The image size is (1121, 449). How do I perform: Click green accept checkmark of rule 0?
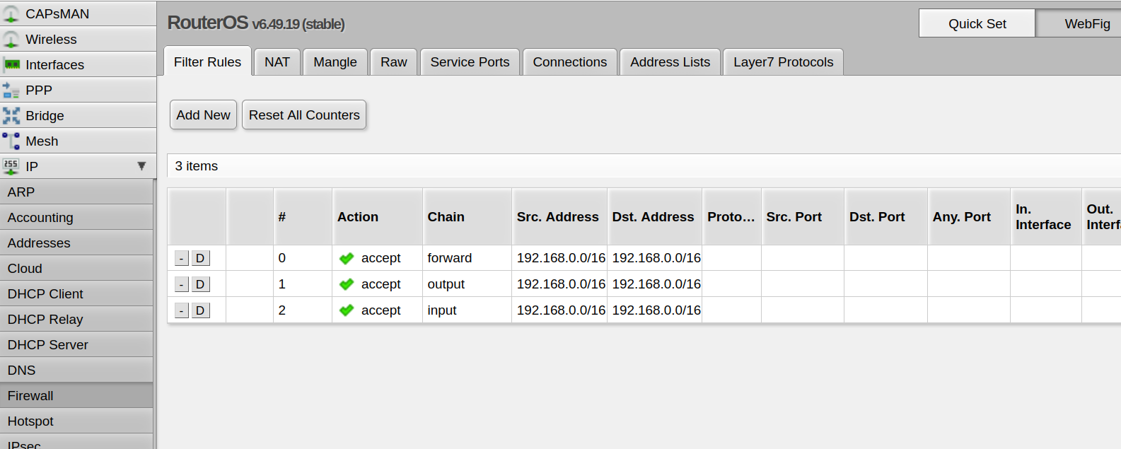click(347, 259)
